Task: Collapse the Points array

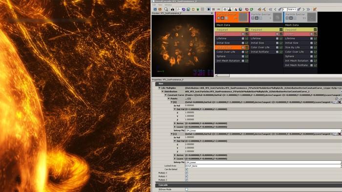Action: 169,98
